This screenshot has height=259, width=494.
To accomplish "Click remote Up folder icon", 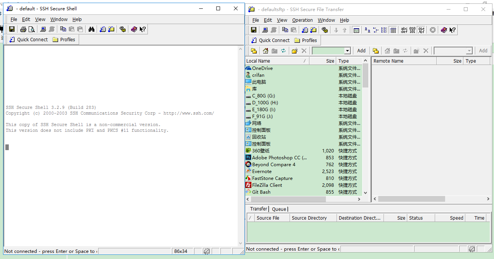I will pyautogui.click(x=376, y=50).
